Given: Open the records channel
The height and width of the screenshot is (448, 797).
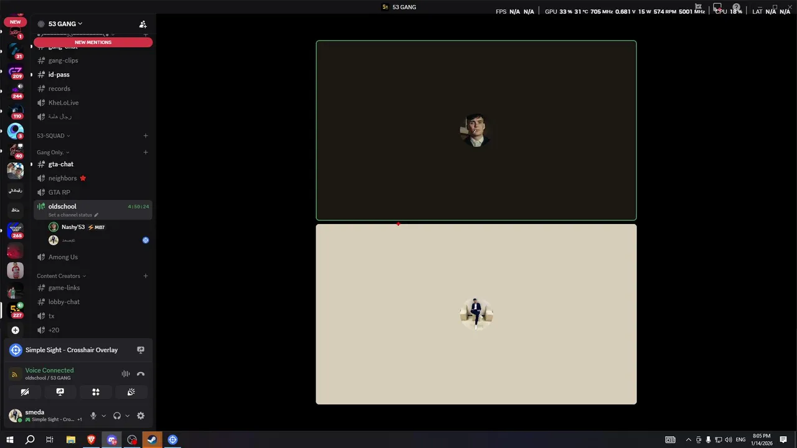Looking at the screenshot, I should [93, 88].
